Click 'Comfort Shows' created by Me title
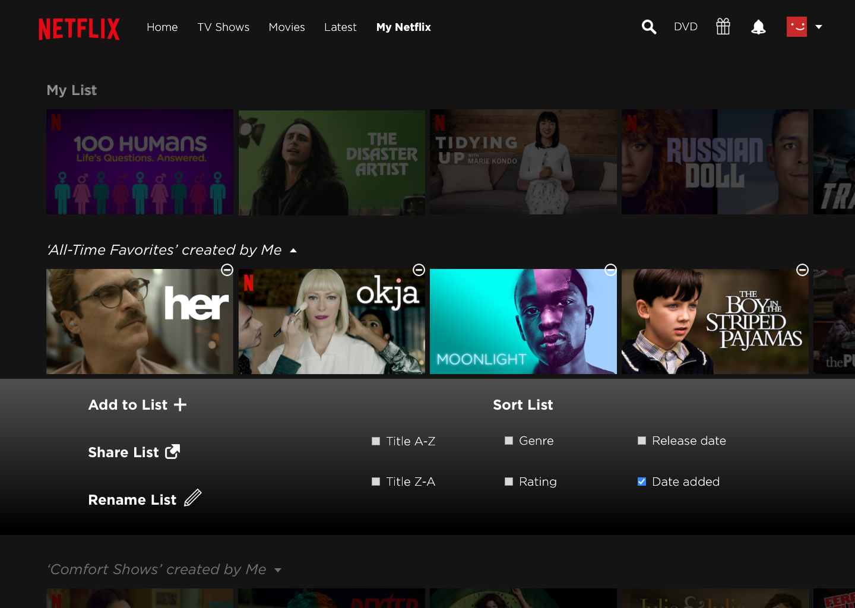The width and height of the screenshot is (855, 608). coord(157,569)
